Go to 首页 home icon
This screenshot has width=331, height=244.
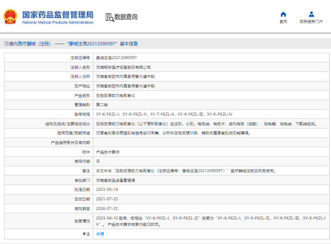pyautogui.click(x=283, y=14)
